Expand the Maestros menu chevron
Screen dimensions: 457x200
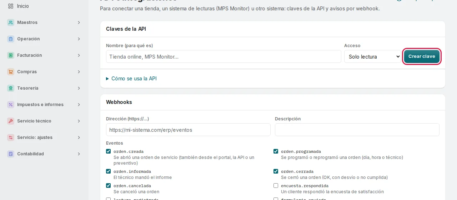(x=79, y=22)
